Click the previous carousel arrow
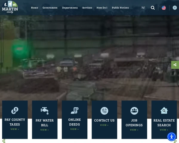This screenshot has height=143, width=179. [4, 141]
